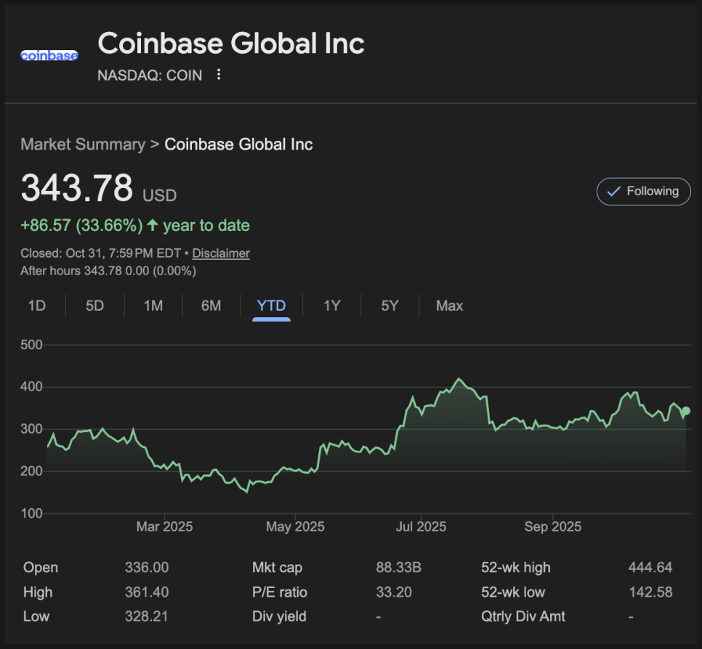Select the 5D time range tab

[x=95, y=306]
